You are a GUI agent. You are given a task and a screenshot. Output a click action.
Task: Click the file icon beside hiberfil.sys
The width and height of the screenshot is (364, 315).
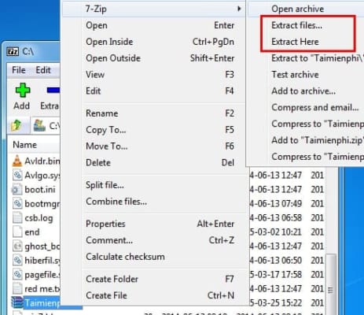tap(17, 261)
